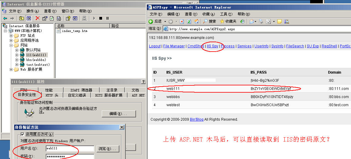The width and height of the screenshot is (351, 159).
Task: Click 密码 password field
Action: point(70,157)
